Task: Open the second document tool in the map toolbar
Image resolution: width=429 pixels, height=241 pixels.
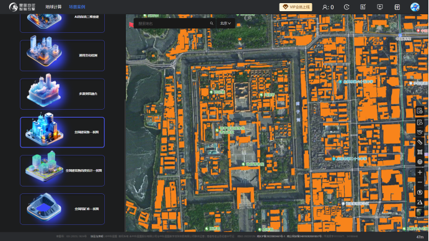Action: tap(420, 122)
